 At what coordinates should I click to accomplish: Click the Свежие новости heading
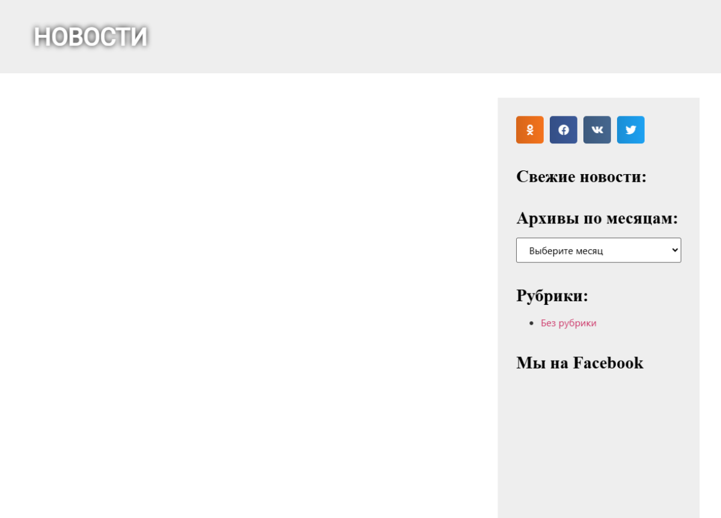coord(581,176)
